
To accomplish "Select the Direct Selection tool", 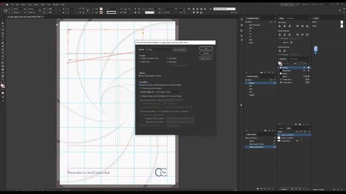I will point(3,23).
